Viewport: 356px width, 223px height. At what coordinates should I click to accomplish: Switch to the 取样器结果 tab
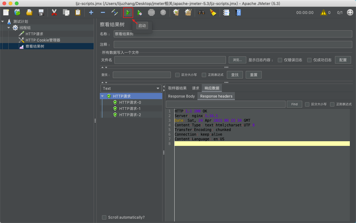177,88
